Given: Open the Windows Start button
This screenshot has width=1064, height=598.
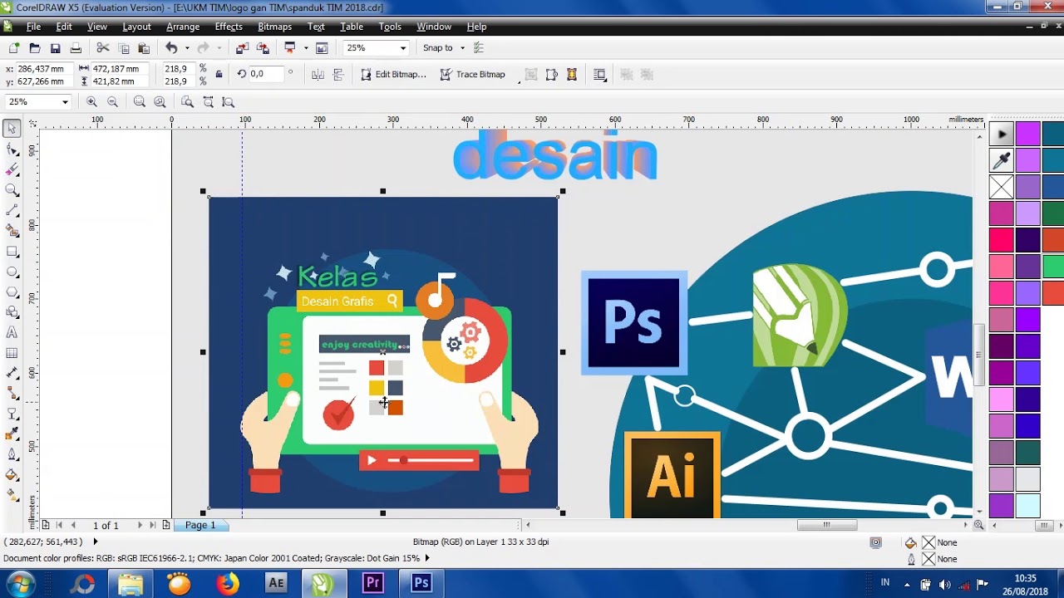Looking at the screenshot, I should pyautogui.click(x=20, y=584).
